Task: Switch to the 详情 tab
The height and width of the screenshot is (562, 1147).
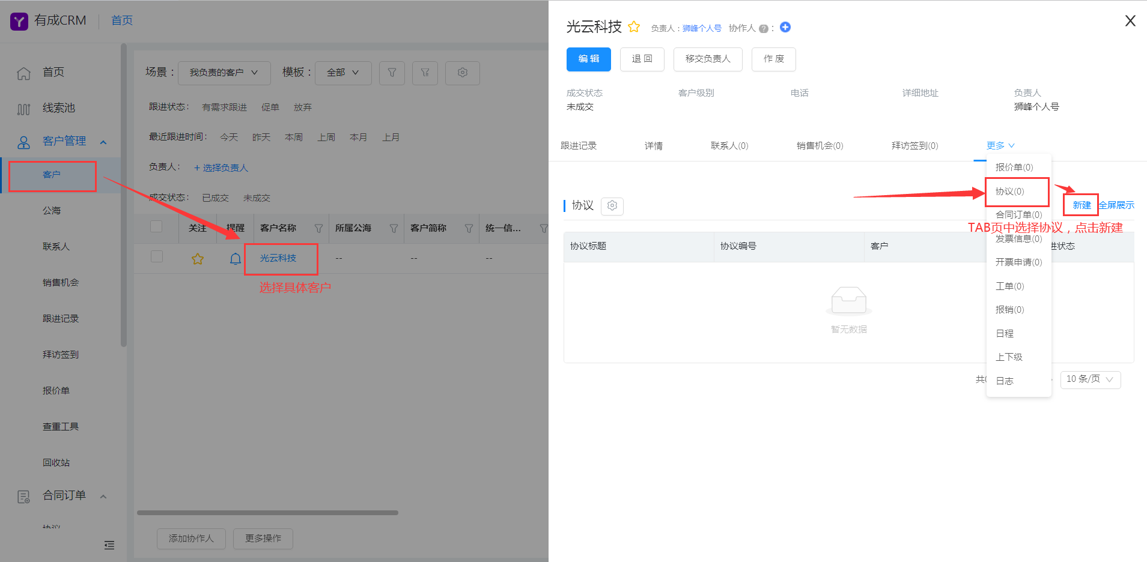Action: [654, 146]
